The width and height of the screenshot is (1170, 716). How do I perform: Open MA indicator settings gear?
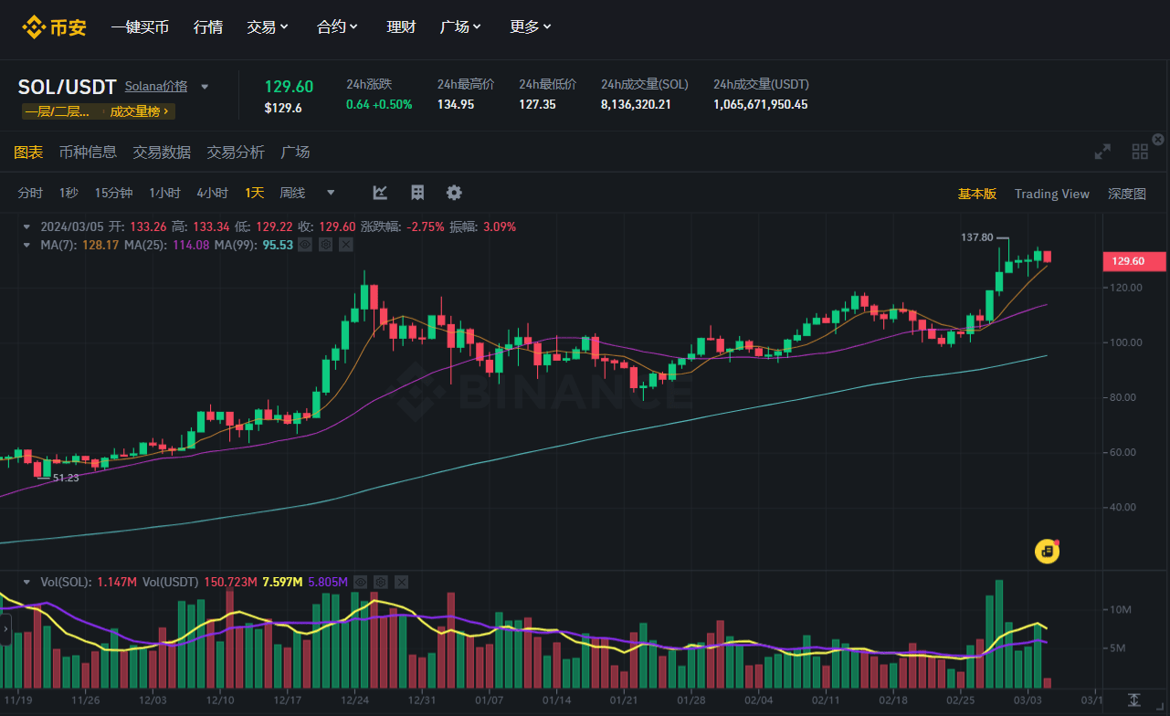tap(326, 245)
